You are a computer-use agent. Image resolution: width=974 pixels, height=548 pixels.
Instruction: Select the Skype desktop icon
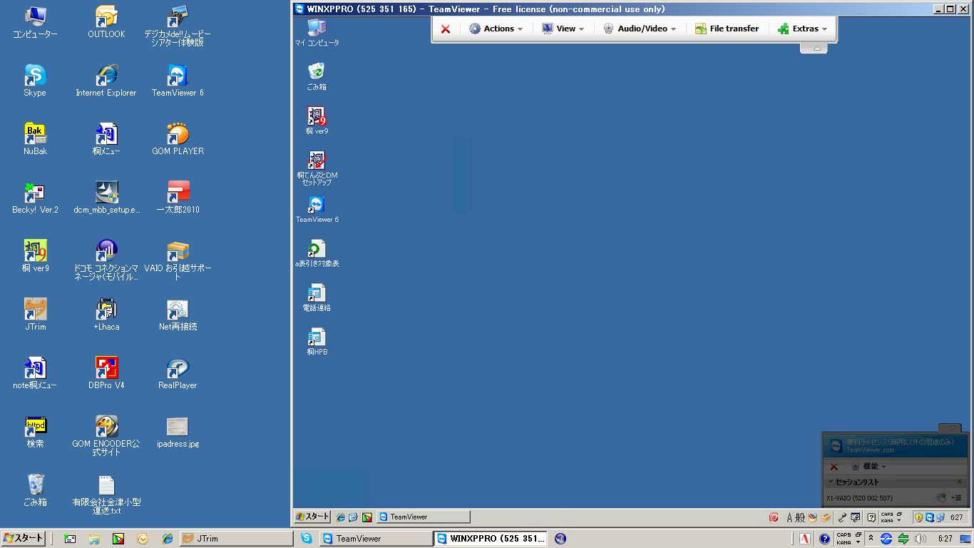click(x=35, y=81)
